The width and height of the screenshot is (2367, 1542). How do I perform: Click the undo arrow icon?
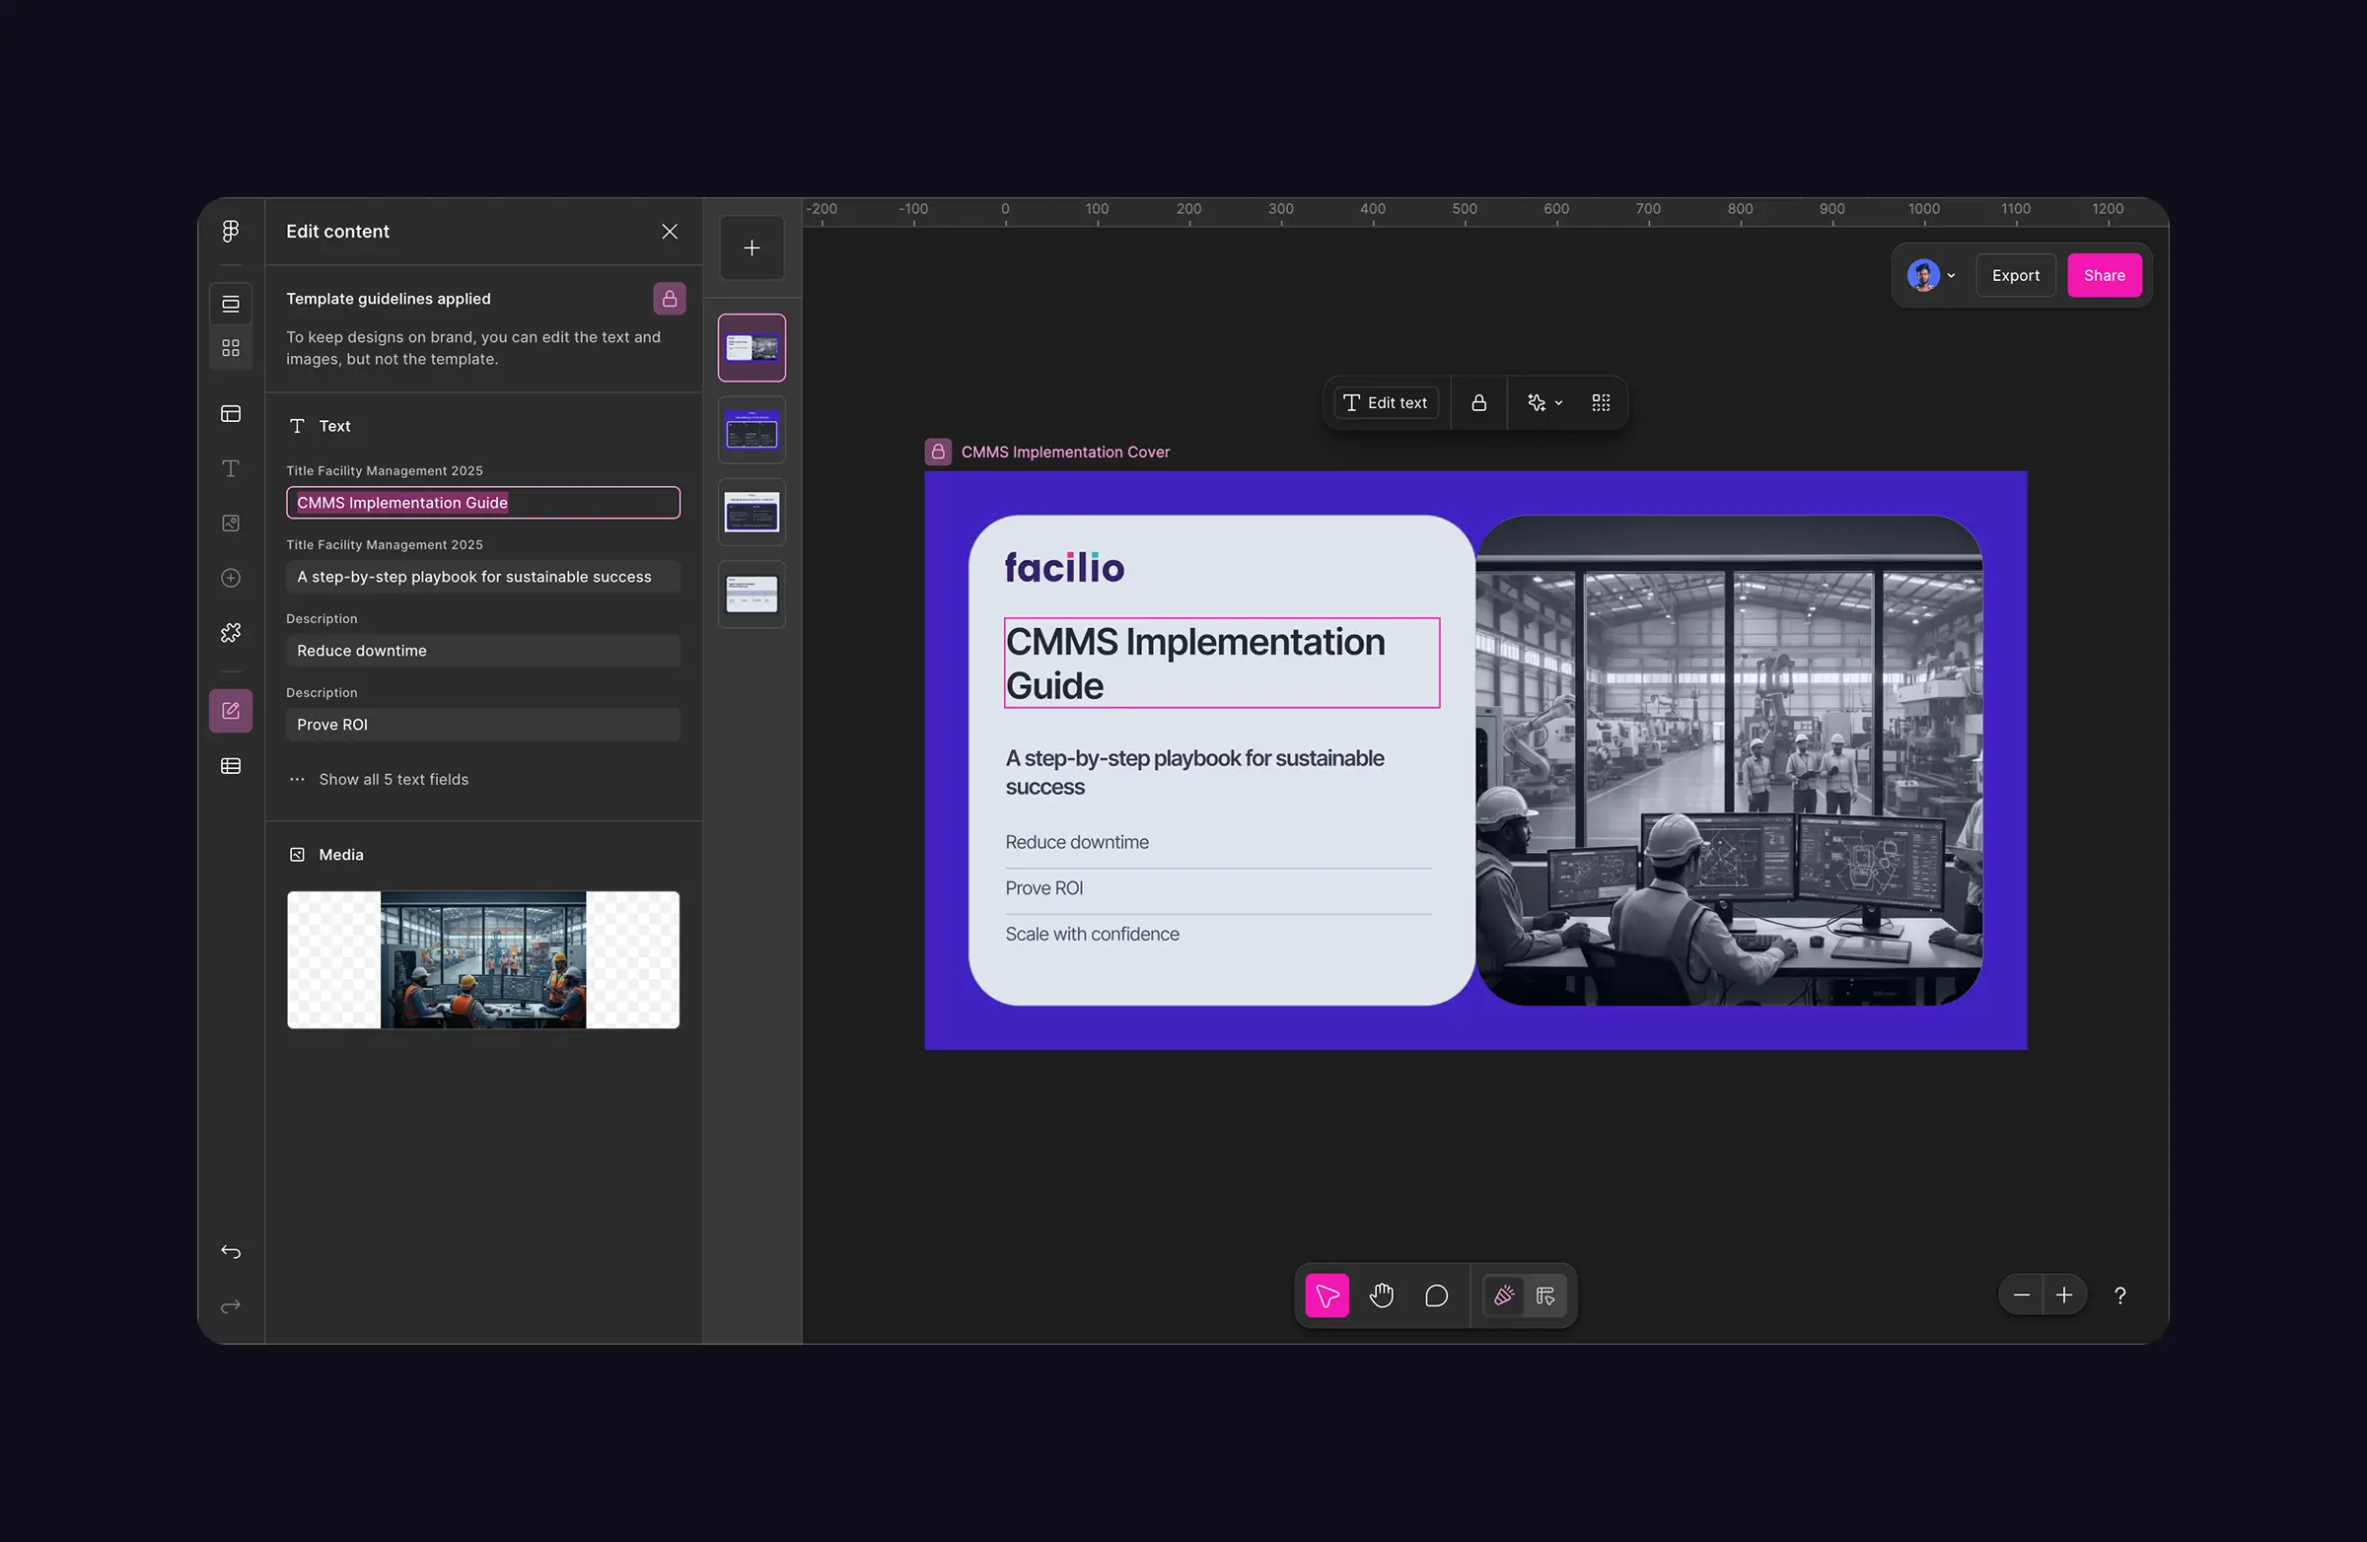point(231,1252)
